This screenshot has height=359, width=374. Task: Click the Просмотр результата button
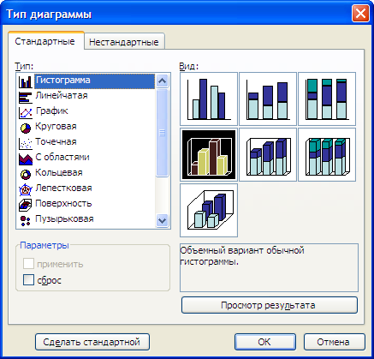270,305
